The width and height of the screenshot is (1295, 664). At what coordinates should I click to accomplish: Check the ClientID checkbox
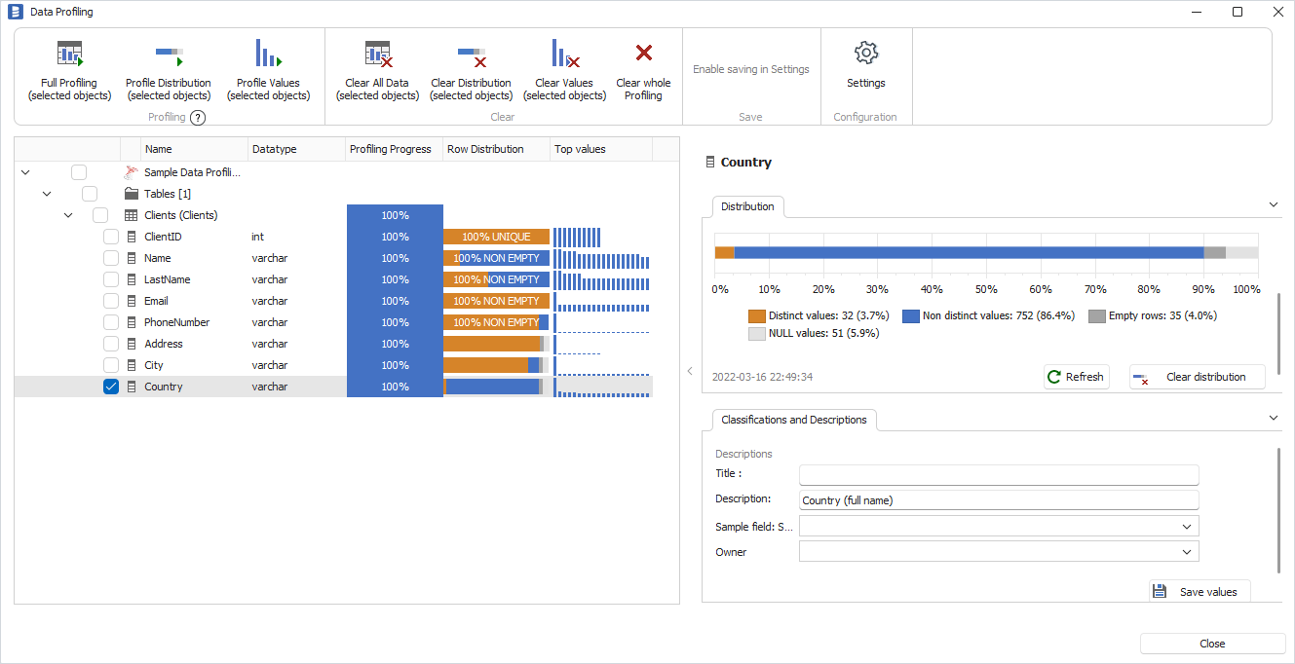pos(110,236)
